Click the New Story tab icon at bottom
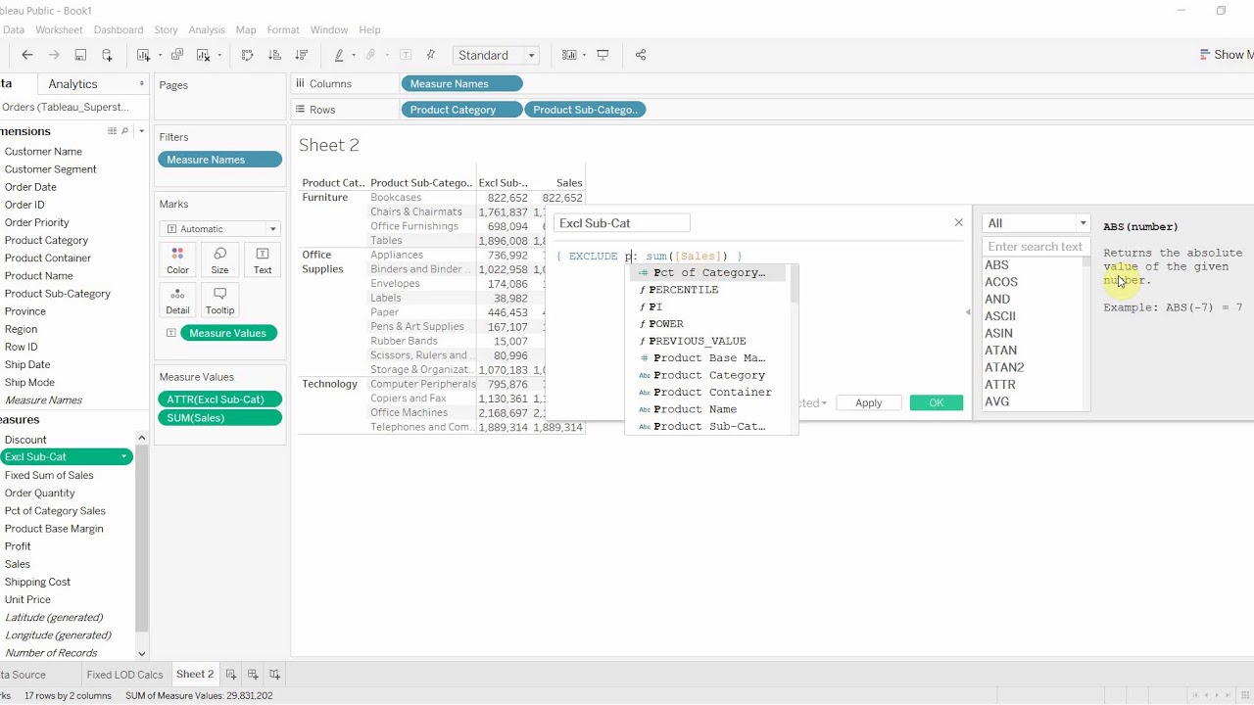This screenshot has height=705, width=1254. pos(274,675)
